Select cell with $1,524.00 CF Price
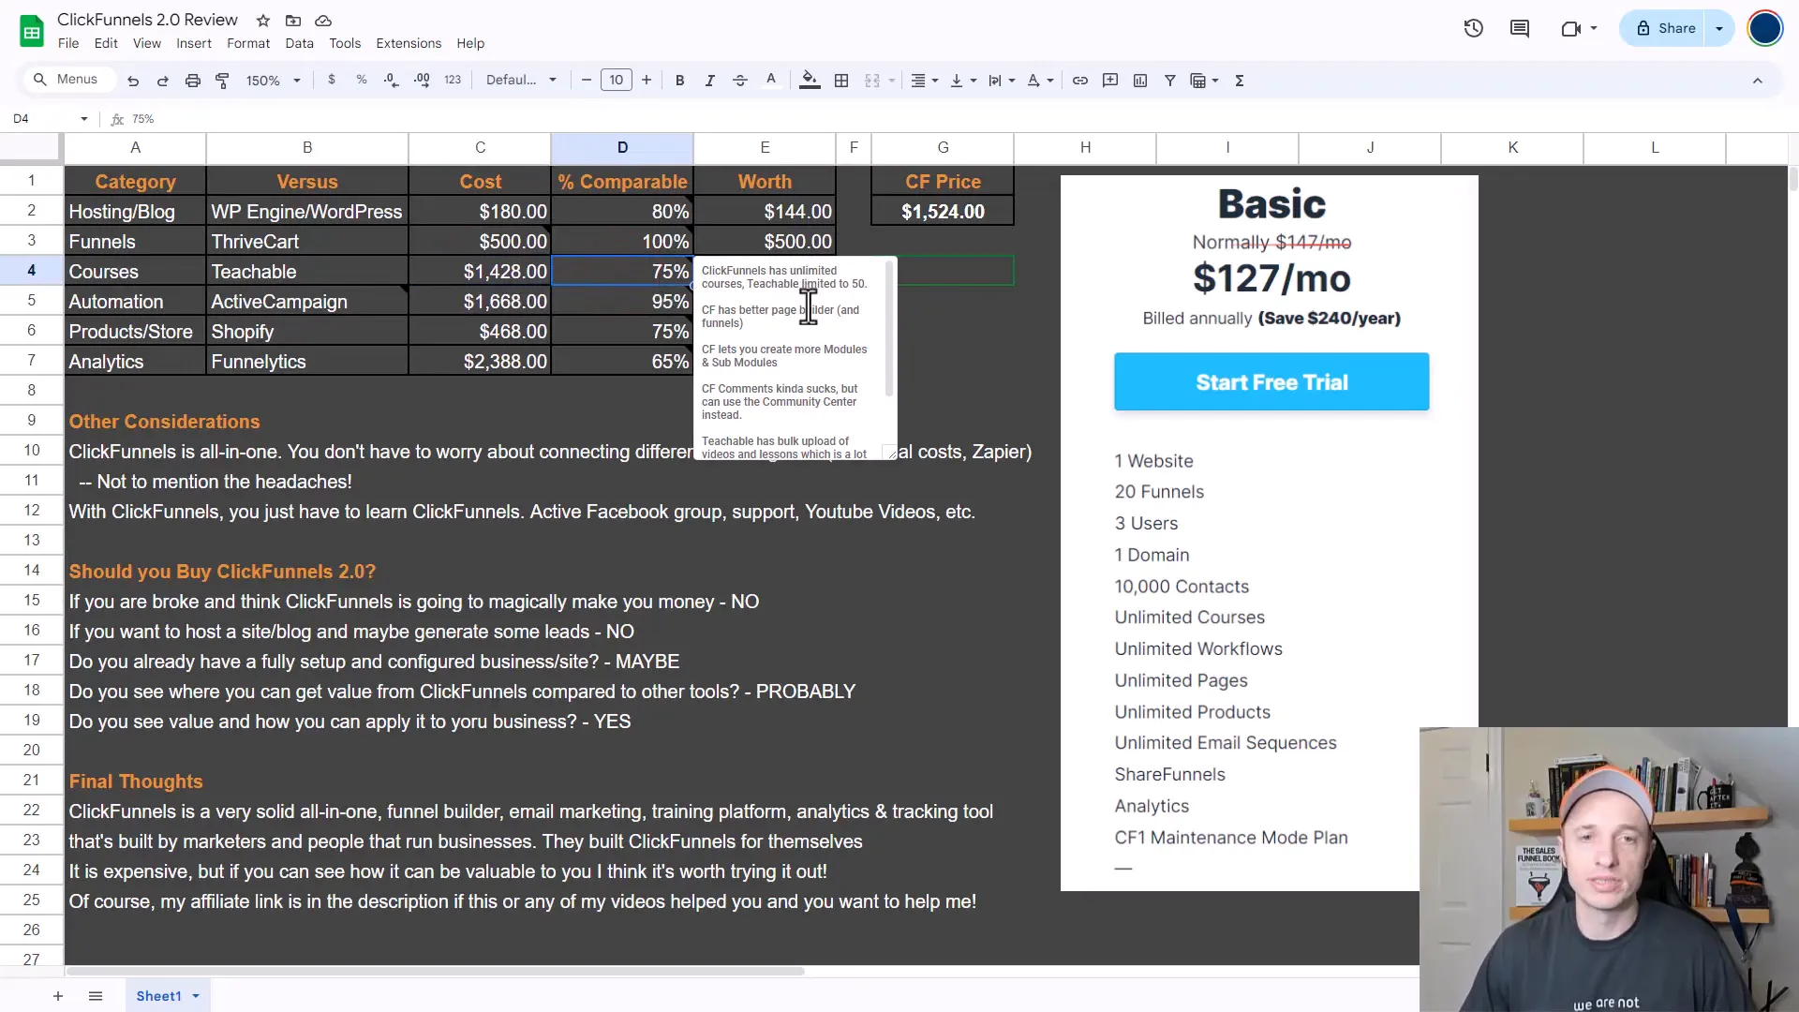Screen dimensions: 1799x1012 click(943, 212)
